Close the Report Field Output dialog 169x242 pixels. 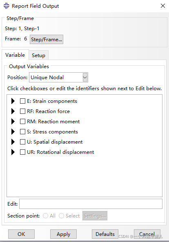[x=163, y=6]
